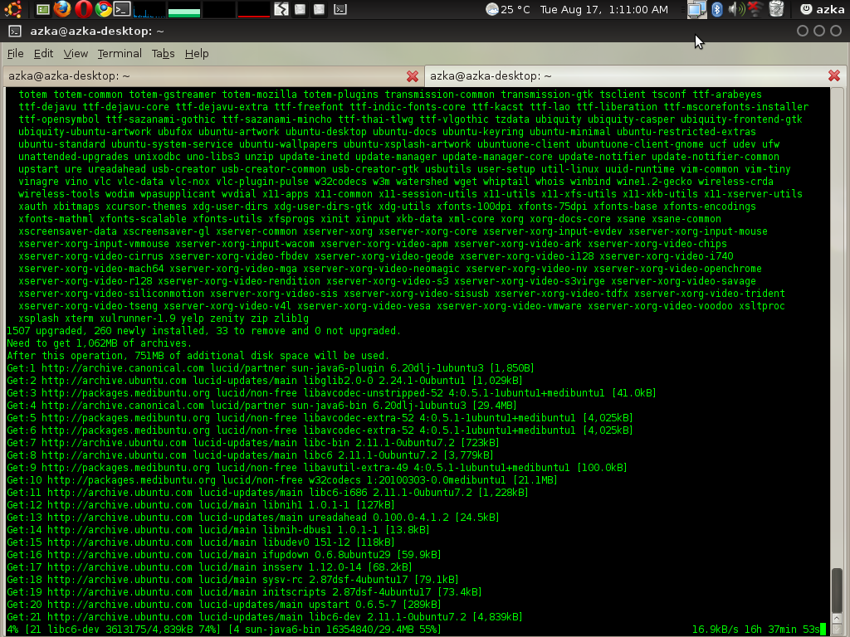850x637 pixels.
Task: Click the Get:21 libc6-dev line
Action: [x=265, y=617]
